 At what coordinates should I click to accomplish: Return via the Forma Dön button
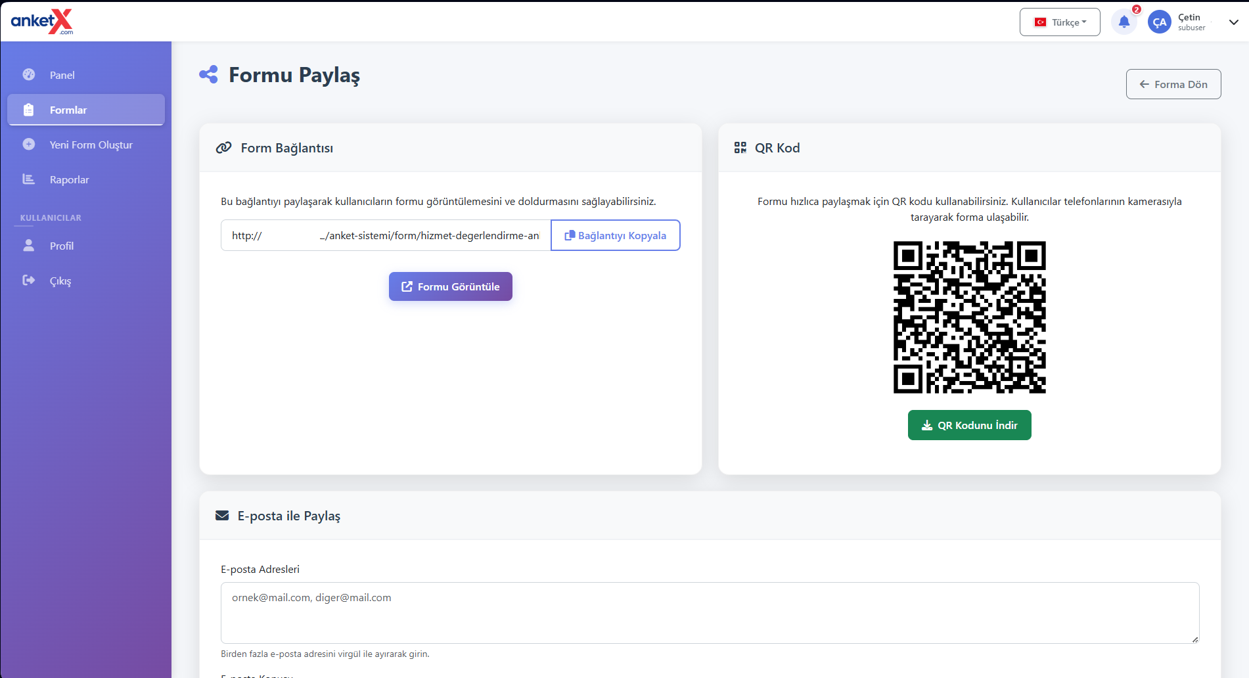click(x=1173, y=84)
